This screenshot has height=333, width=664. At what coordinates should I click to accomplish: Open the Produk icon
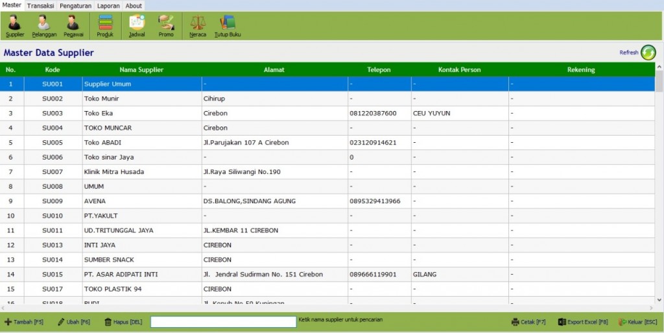pos(105,26)
